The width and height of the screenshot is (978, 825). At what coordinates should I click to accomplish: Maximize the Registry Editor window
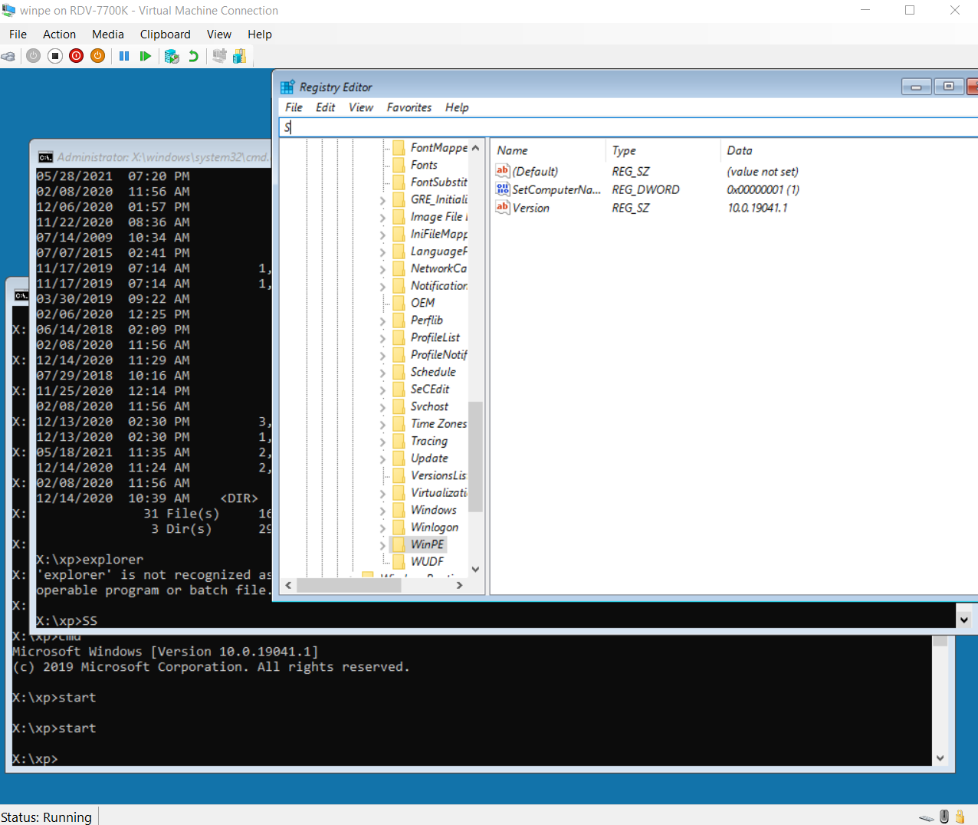click(949, 87)
